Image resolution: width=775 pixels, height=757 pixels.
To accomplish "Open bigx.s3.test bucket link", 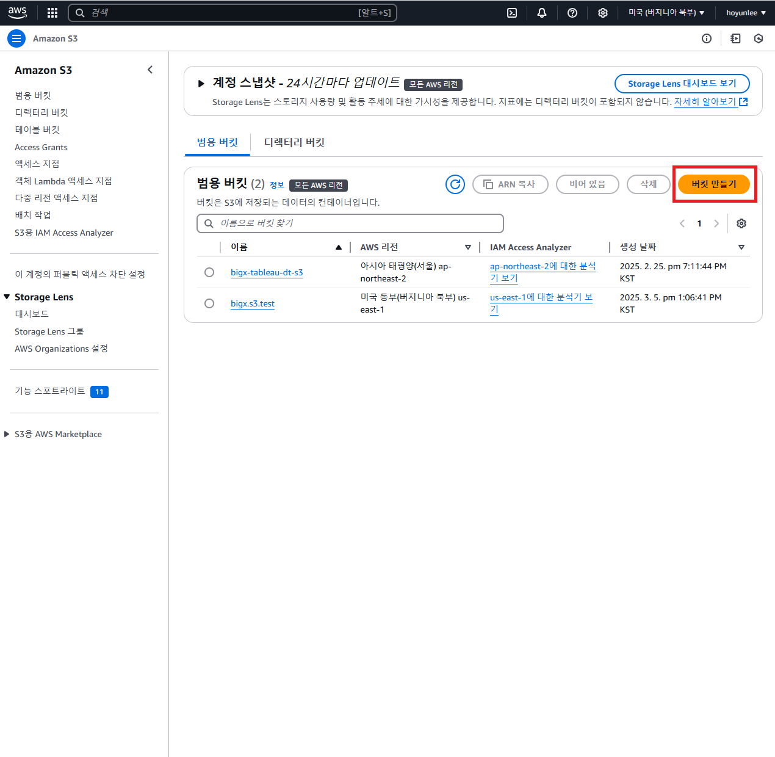I will click(x=253, y=303).
